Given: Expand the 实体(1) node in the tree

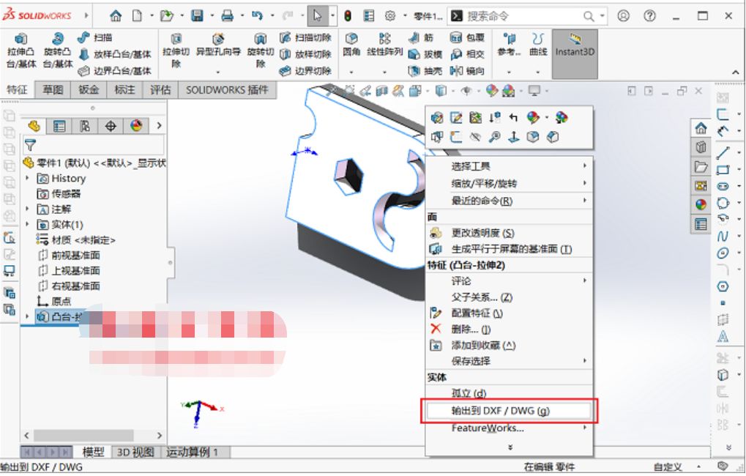Looking at the screenshot, I should click(29, 224).
